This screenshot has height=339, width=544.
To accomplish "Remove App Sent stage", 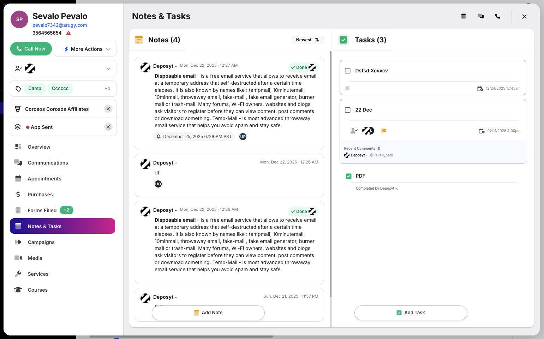I will (x=108, y=127).
